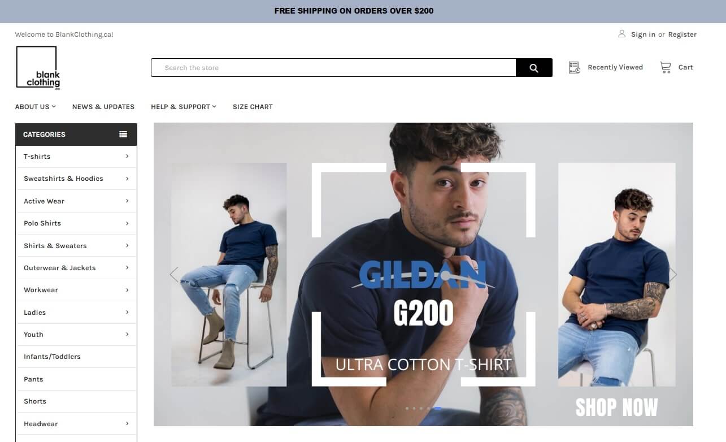726x442 pixels.
Task: Go to previous carousel slide arrow
Action: pyautogui.click(x=174, y=275)
